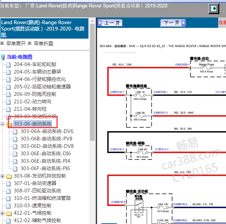Open 204-06-行驶和操控优化 entry

click(x=40, y=79)
